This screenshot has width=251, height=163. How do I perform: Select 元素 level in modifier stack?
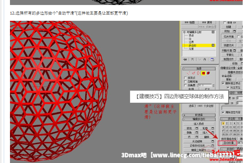click(x=191, y=49)
